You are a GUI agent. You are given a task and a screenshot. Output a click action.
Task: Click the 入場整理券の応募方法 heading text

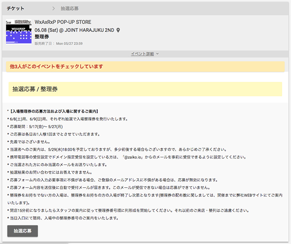[x=56, y=111]
